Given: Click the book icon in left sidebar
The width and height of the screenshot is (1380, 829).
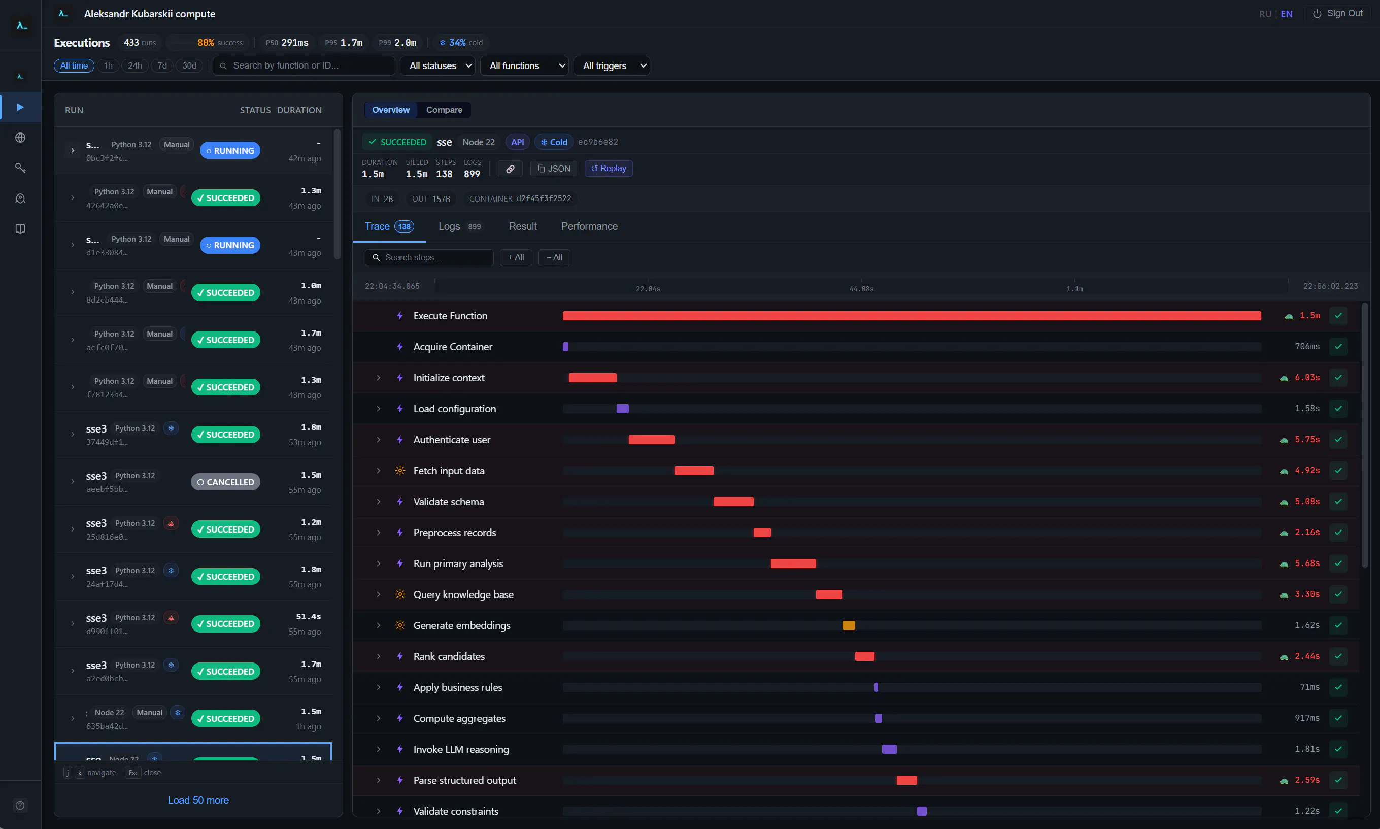Looking at the screenshot, I should coord(20,229).
